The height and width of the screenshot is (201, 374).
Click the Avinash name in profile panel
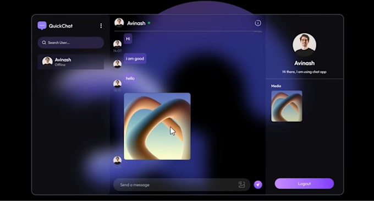coord(304,63)
